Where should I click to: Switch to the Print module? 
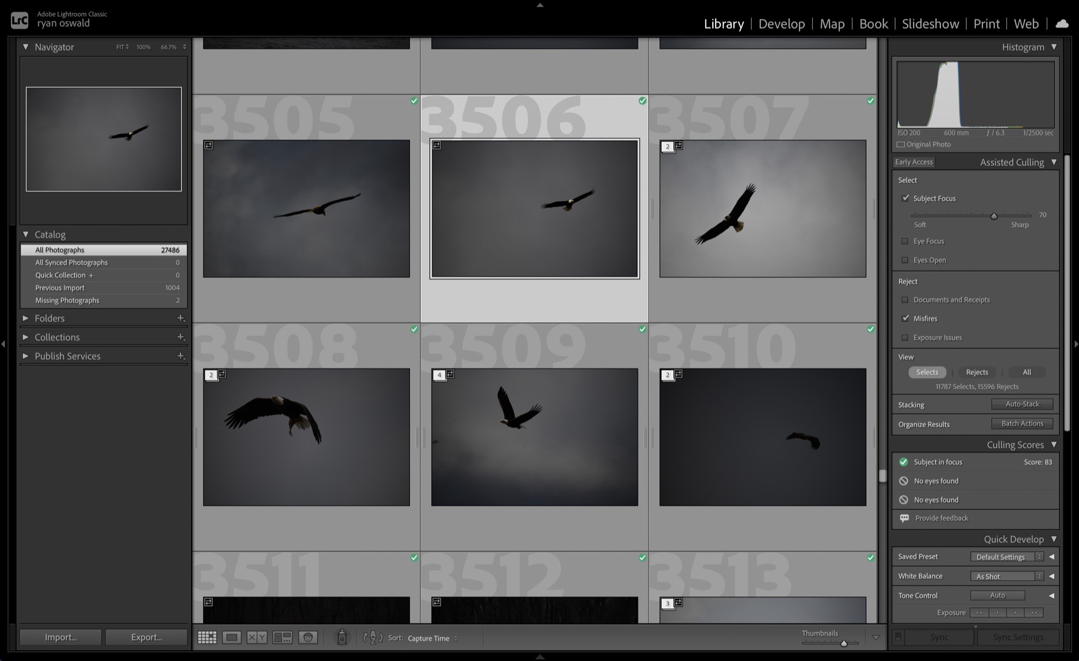[986, 24]
